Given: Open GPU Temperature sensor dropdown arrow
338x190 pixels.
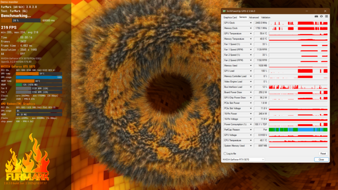Looking at the screenshot, I should (251, 34).
